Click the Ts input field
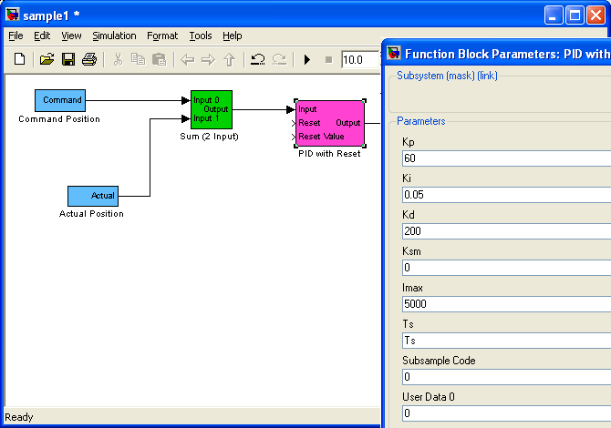The image size is (611, 428). [x=506, y=341]
